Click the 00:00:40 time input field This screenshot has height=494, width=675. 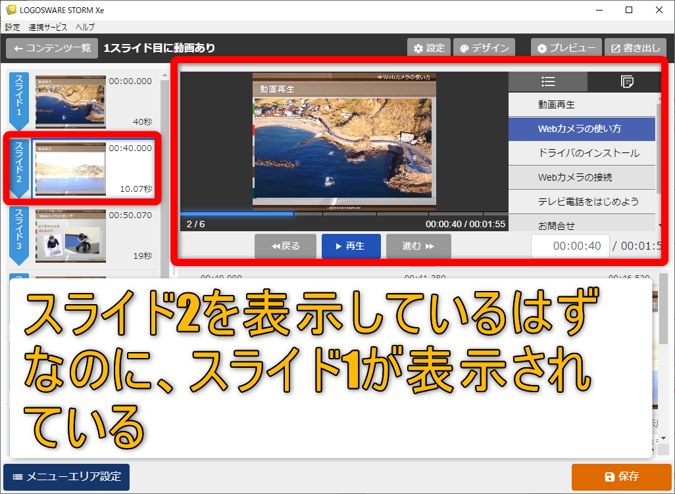pos(570,246)
